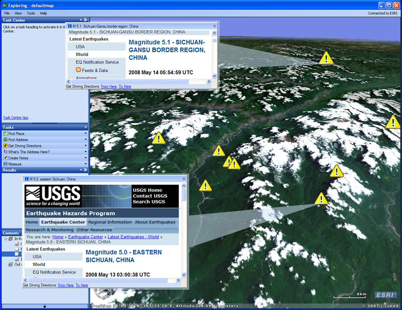Image resolution: width=402 pixels, height=310 pixels.
Task: Open the File menu
Action: click(x=7, y=13)
